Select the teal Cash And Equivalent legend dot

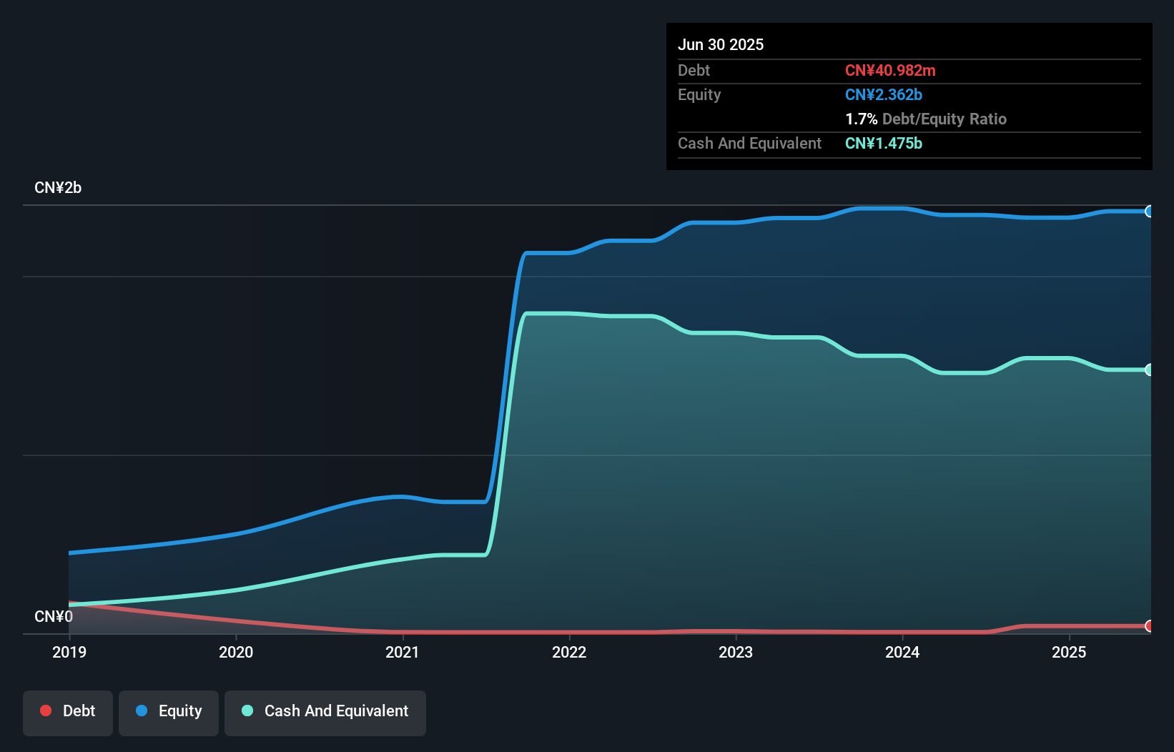[x=247, y=711]
